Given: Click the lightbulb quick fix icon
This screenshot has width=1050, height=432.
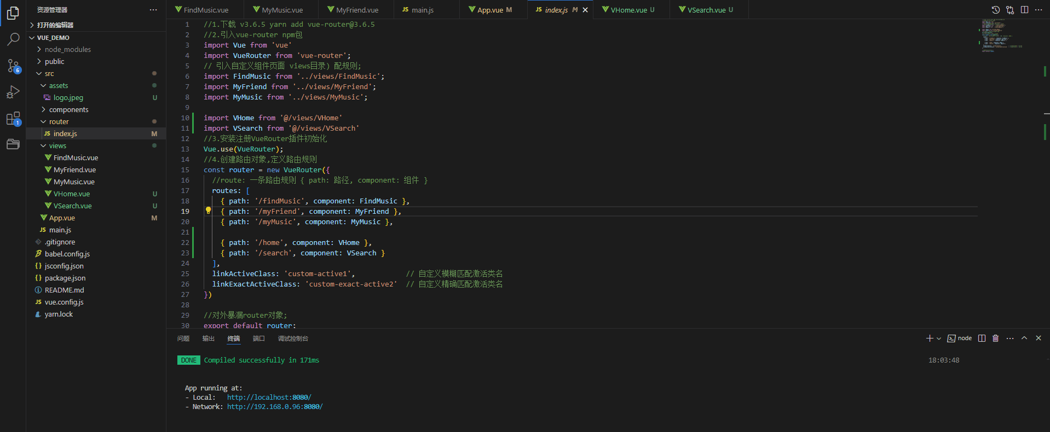Looking at the screenshot, I should point(208,211).
